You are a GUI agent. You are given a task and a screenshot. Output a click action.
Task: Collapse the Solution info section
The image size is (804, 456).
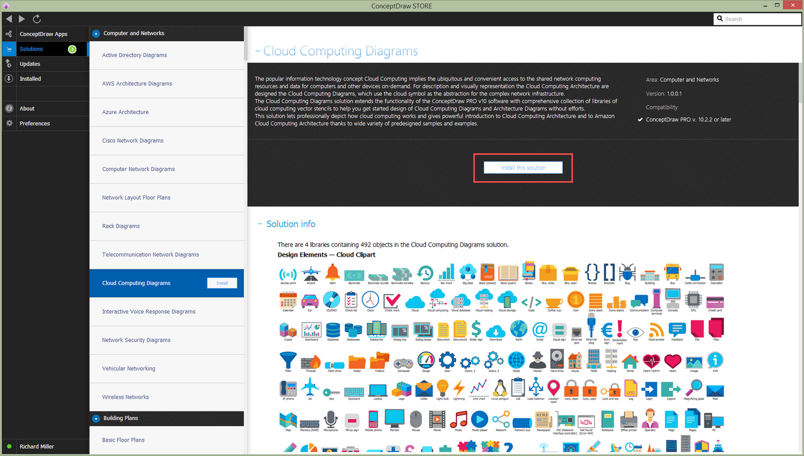[260, 224]
